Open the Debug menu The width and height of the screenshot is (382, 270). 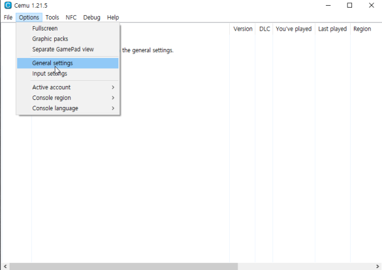[92, 17]
